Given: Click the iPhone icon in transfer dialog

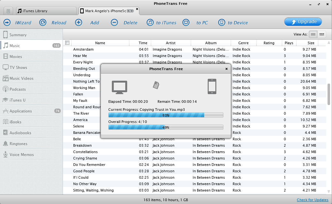Looking at the screenshot, I should pyautogui.click(x=212, y=86).
